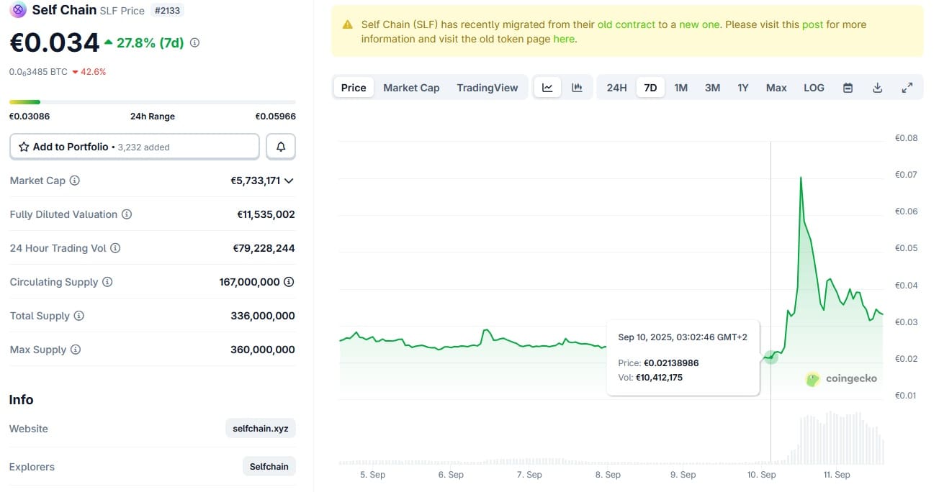Set chart range to 1M
This screenshot has height=492, width=939.
click(x=681, y=88)
